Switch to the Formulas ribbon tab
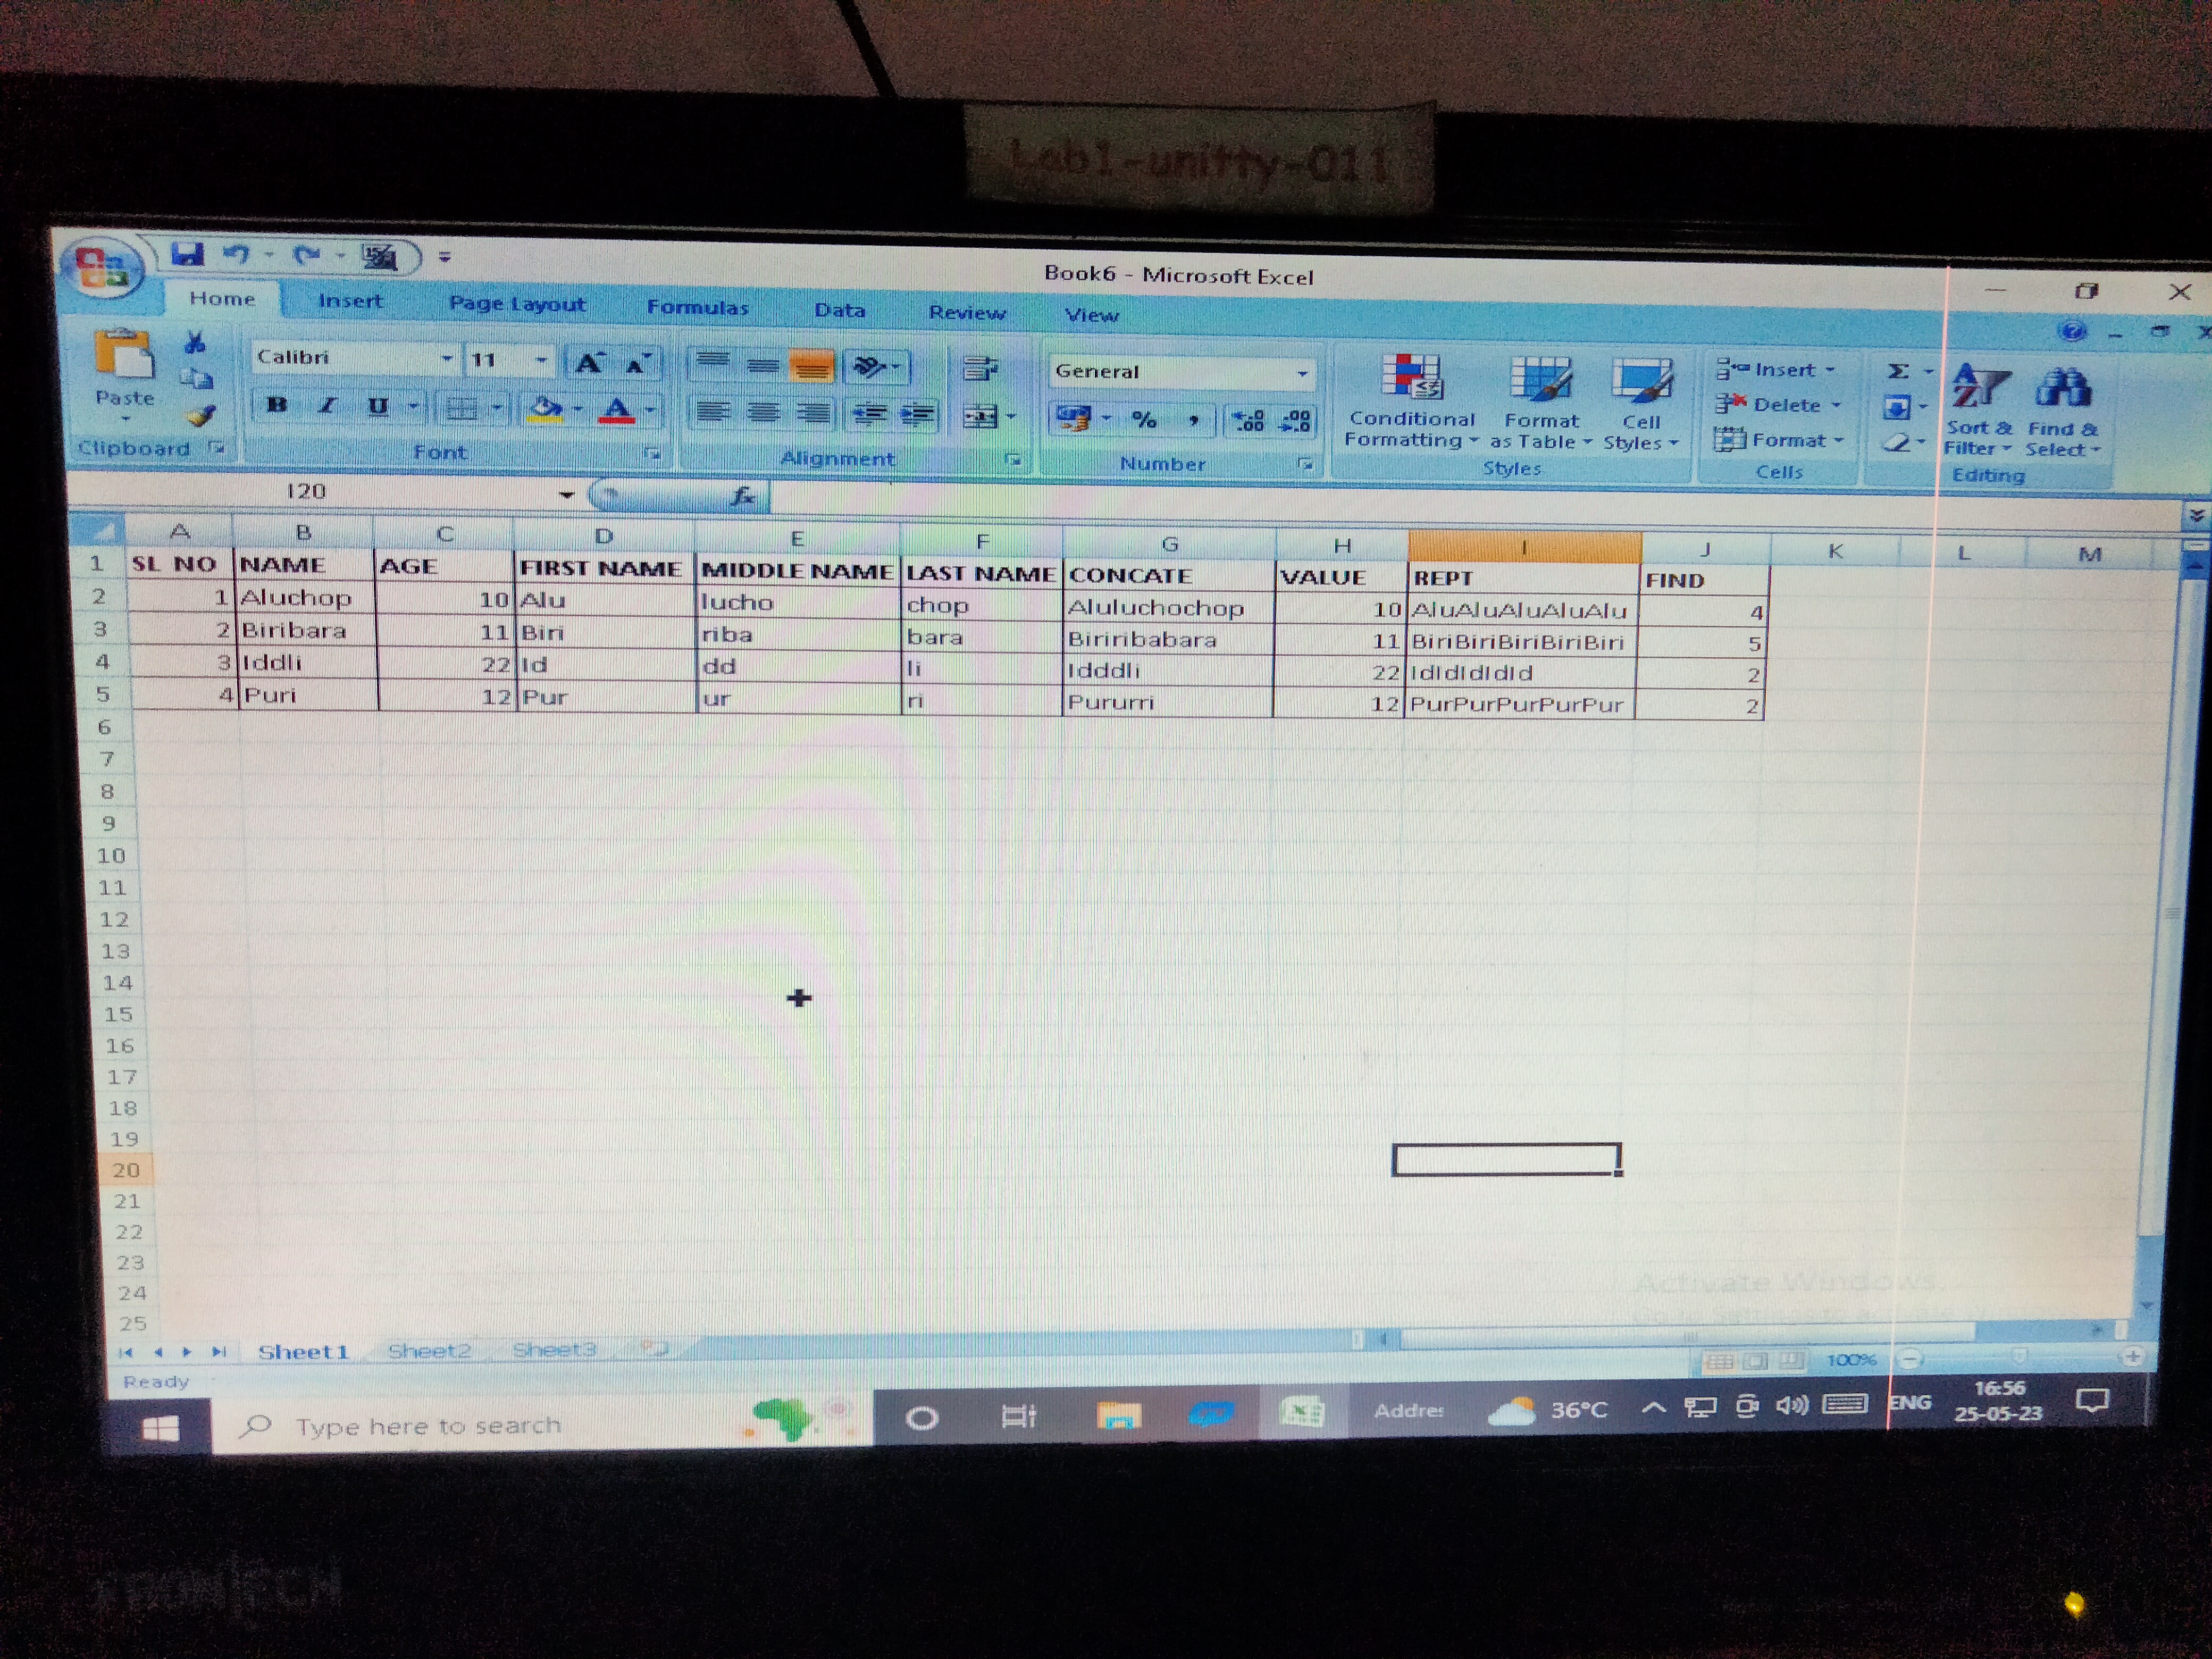This screenshot has height=1659, width=2212. [x=697, y=307]
